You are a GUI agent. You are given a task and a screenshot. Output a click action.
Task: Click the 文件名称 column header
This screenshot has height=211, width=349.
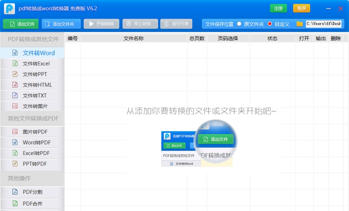(133, 38)
